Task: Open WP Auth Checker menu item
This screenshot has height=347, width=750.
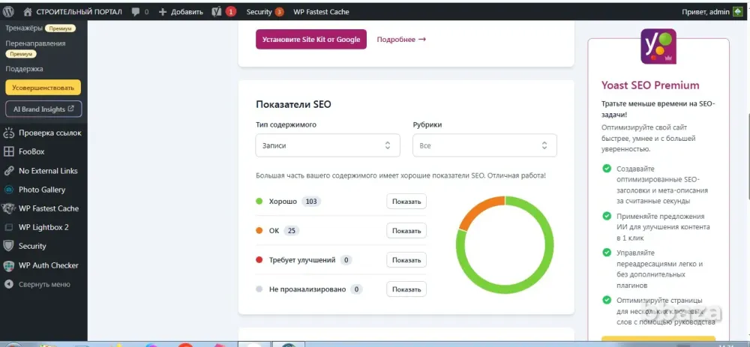Action: (48, 265)
